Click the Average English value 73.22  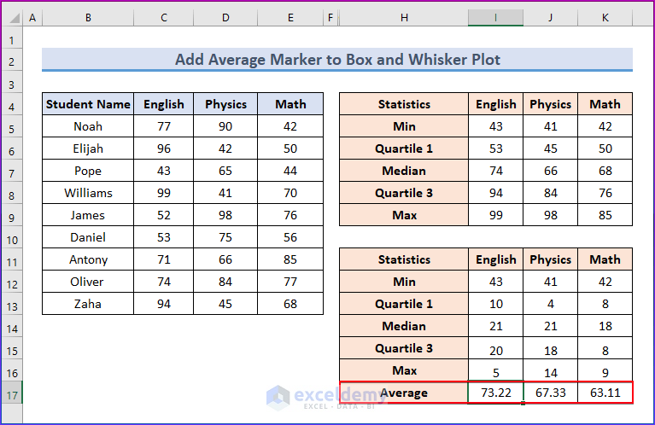pyautogui.click(x=495, y=393)
